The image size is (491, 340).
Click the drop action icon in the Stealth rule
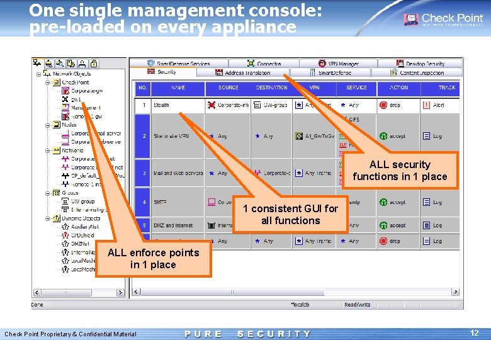coord(383,105)
